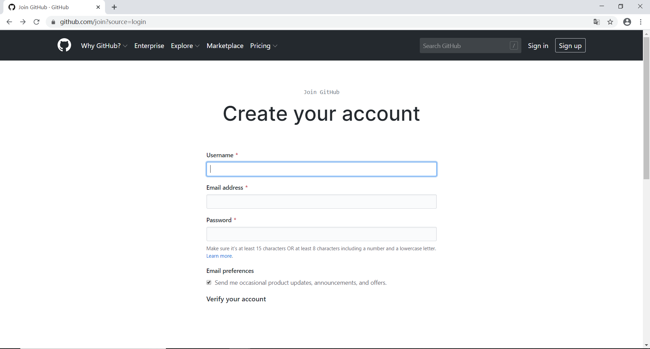Click the Verify your account heading
This screenshot has width=650, height=349.
[x=236, y=299]
